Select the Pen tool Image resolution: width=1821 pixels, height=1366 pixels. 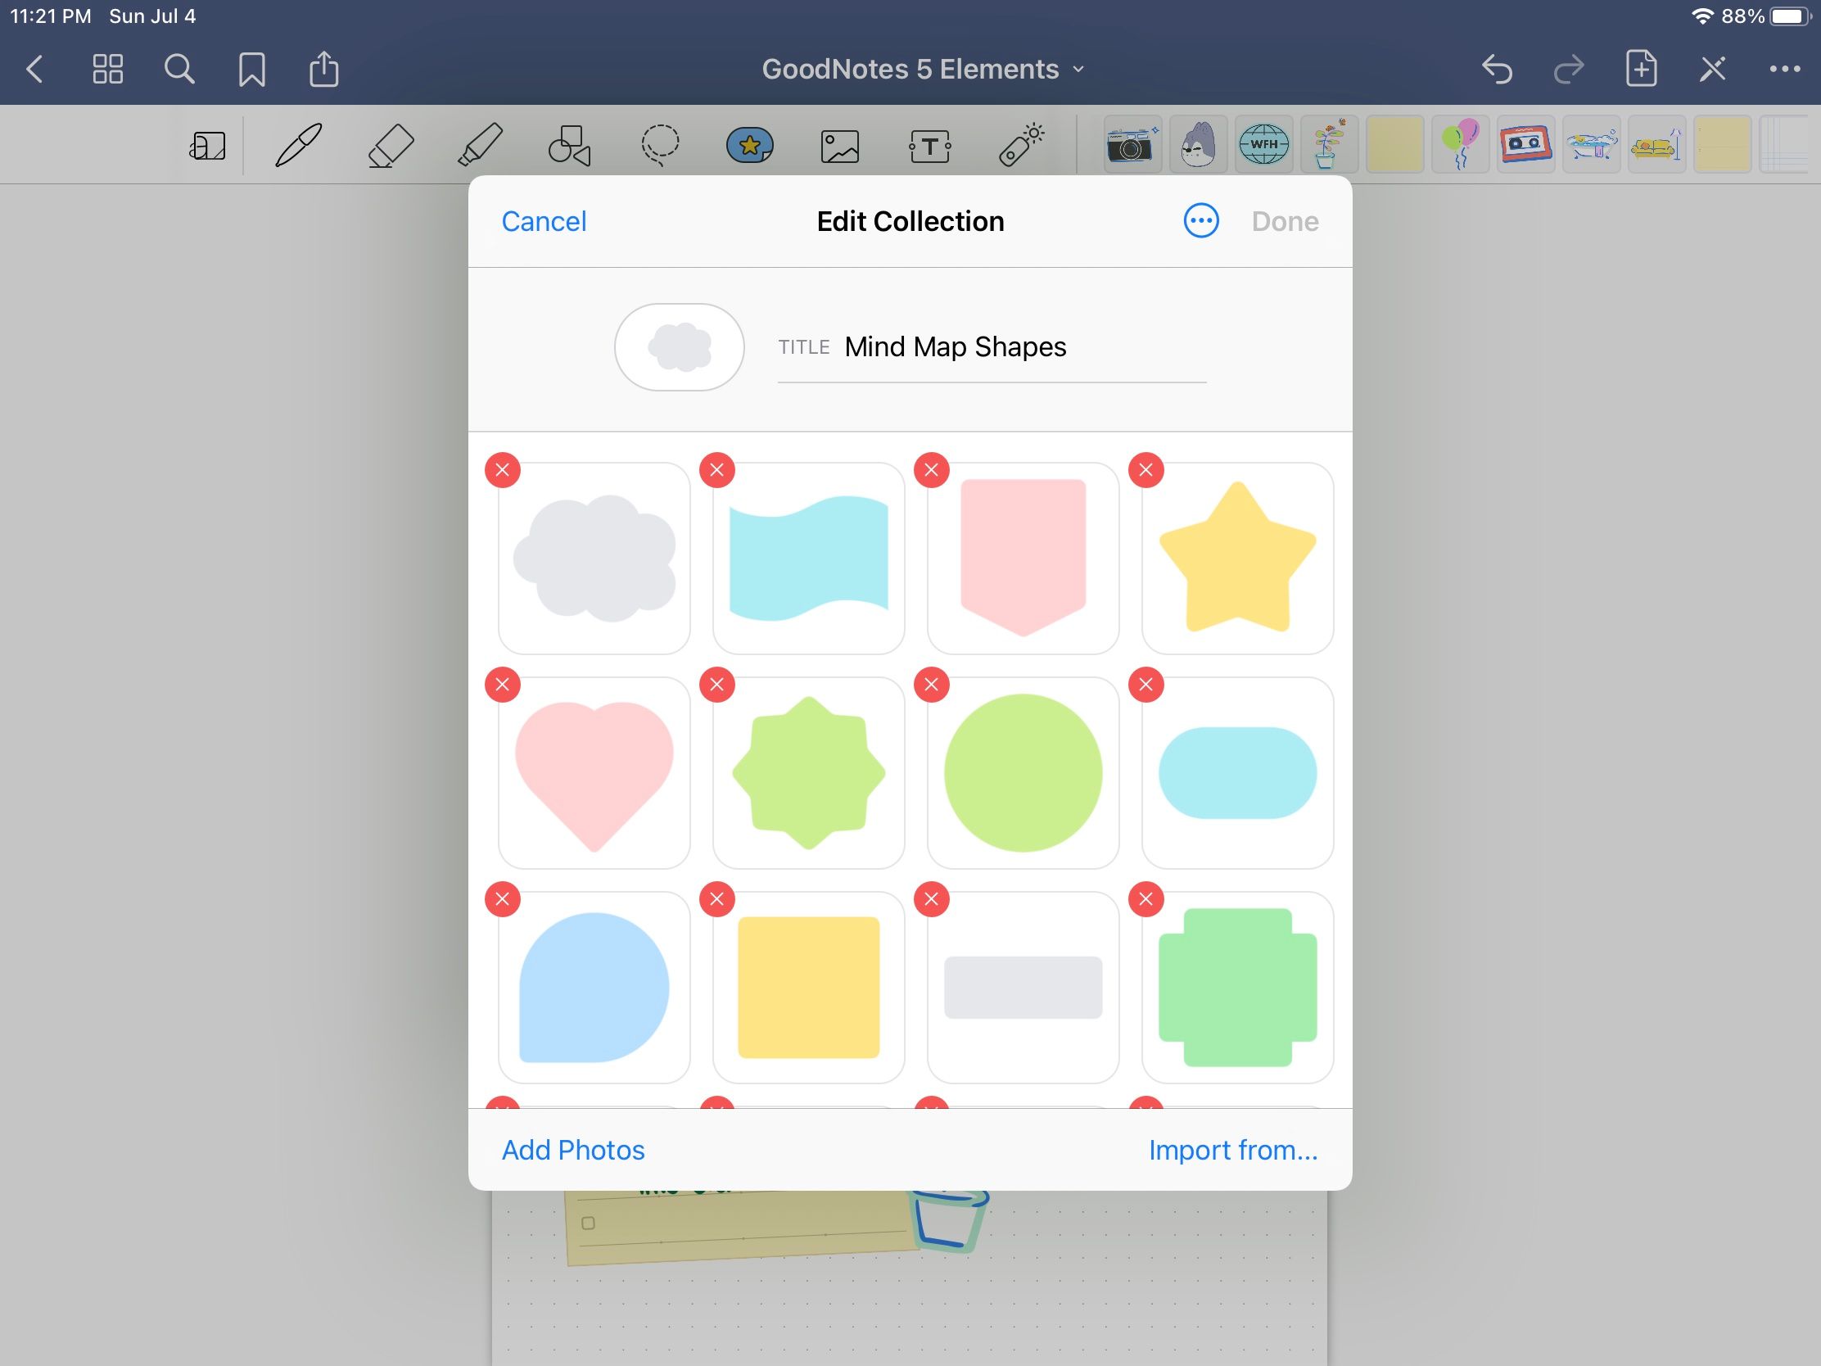[298, 144]
